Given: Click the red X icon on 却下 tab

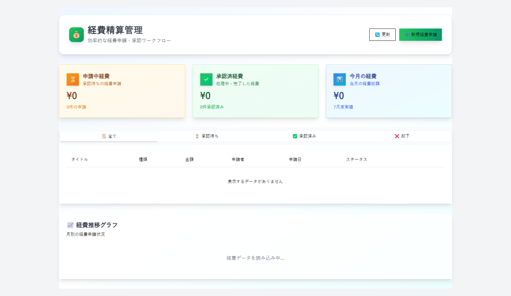Looking at the screenshot, I should (x=397, y=137).
